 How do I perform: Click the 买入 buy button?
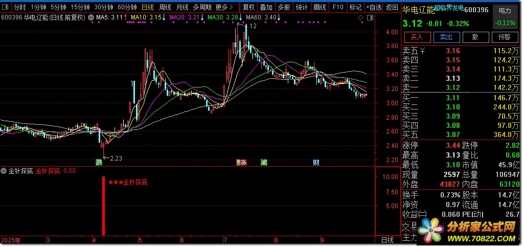[x=417, y=37]
